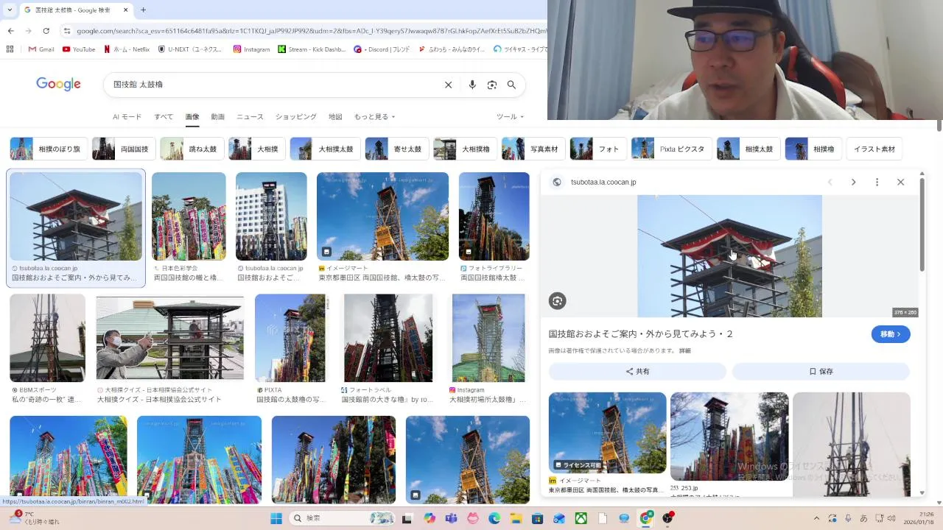Clear the Google search box text

click(x=448, y=85)
